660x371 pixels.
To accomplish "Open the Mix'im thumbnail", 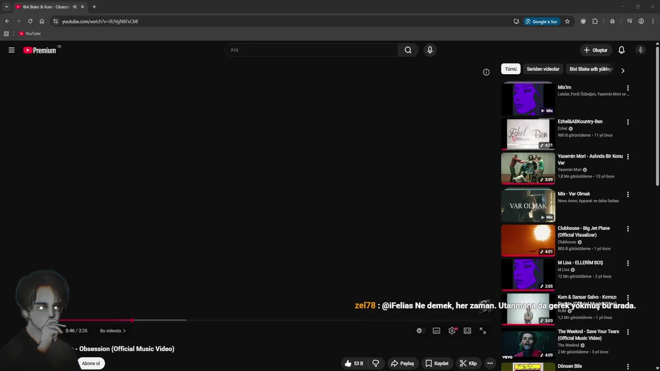I will coord(528,99).
